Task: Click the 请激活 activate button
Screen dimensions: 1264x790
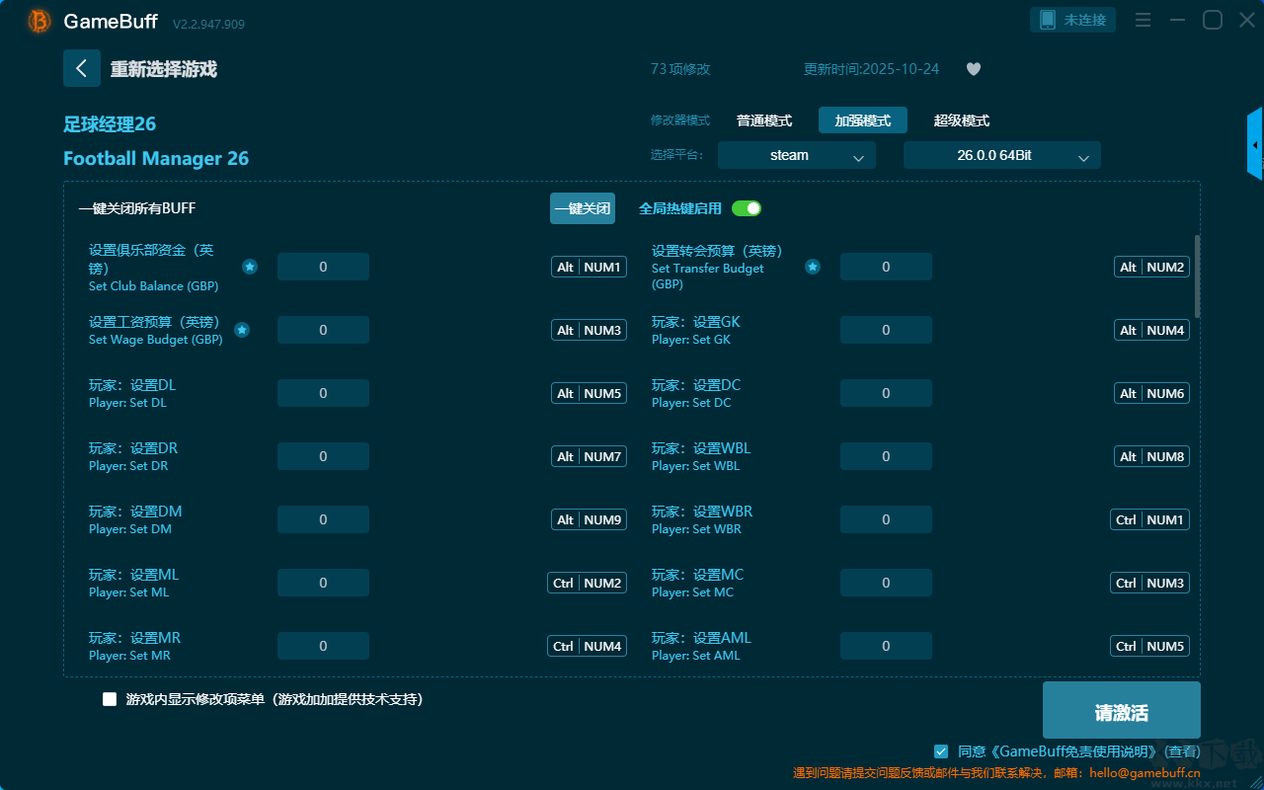Action: point(1121,711)
